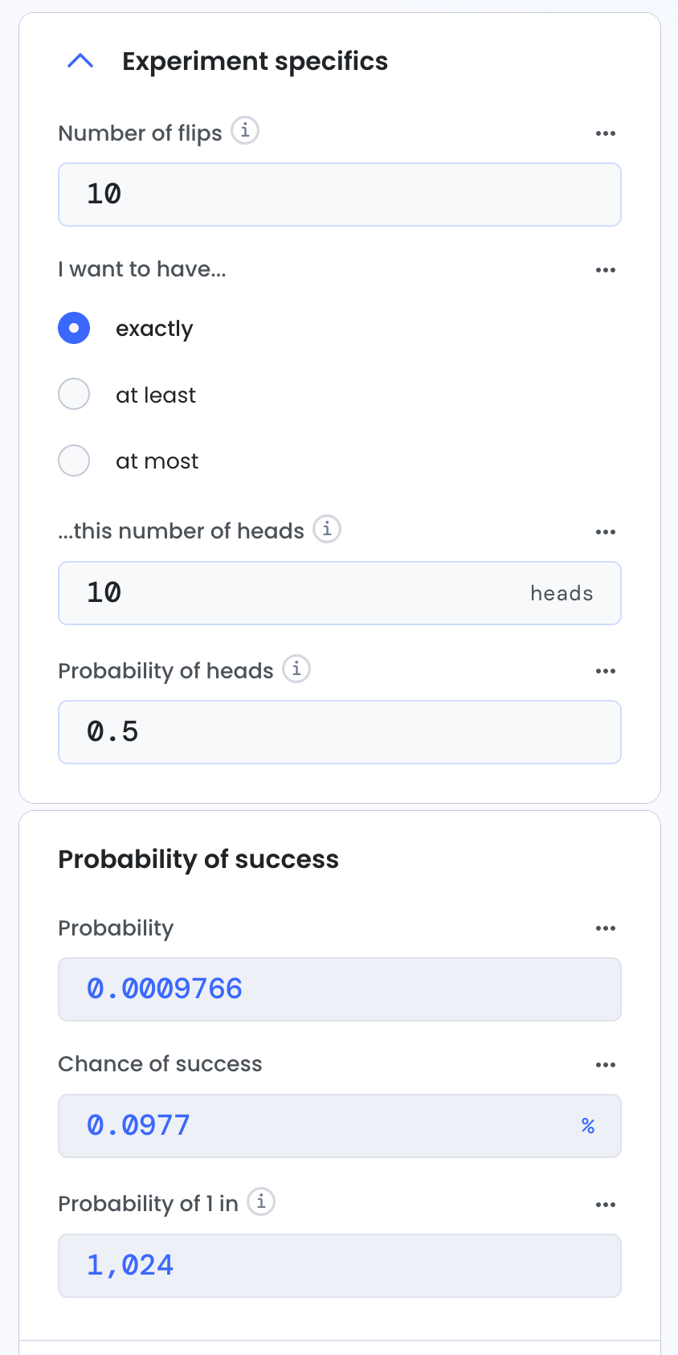Select the exactly radio option

(74, 328)
